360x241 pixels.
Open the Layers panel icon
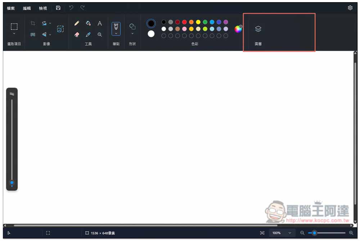(x=258, y=29)
